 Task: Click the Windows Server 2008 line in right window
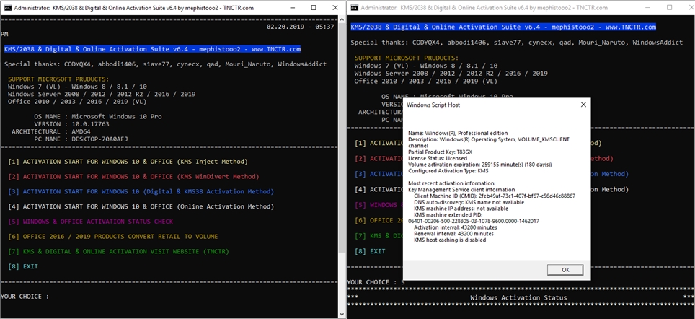[x=451, y=74]
